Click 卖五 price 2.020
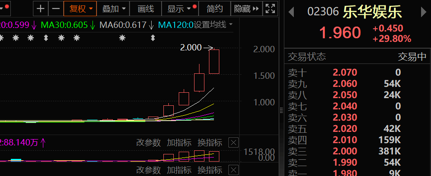The width and height of the screenshot is (431, 176). click(345, 129)
